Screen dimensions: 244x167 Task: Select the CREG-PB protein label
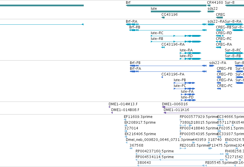click(224, 69)
